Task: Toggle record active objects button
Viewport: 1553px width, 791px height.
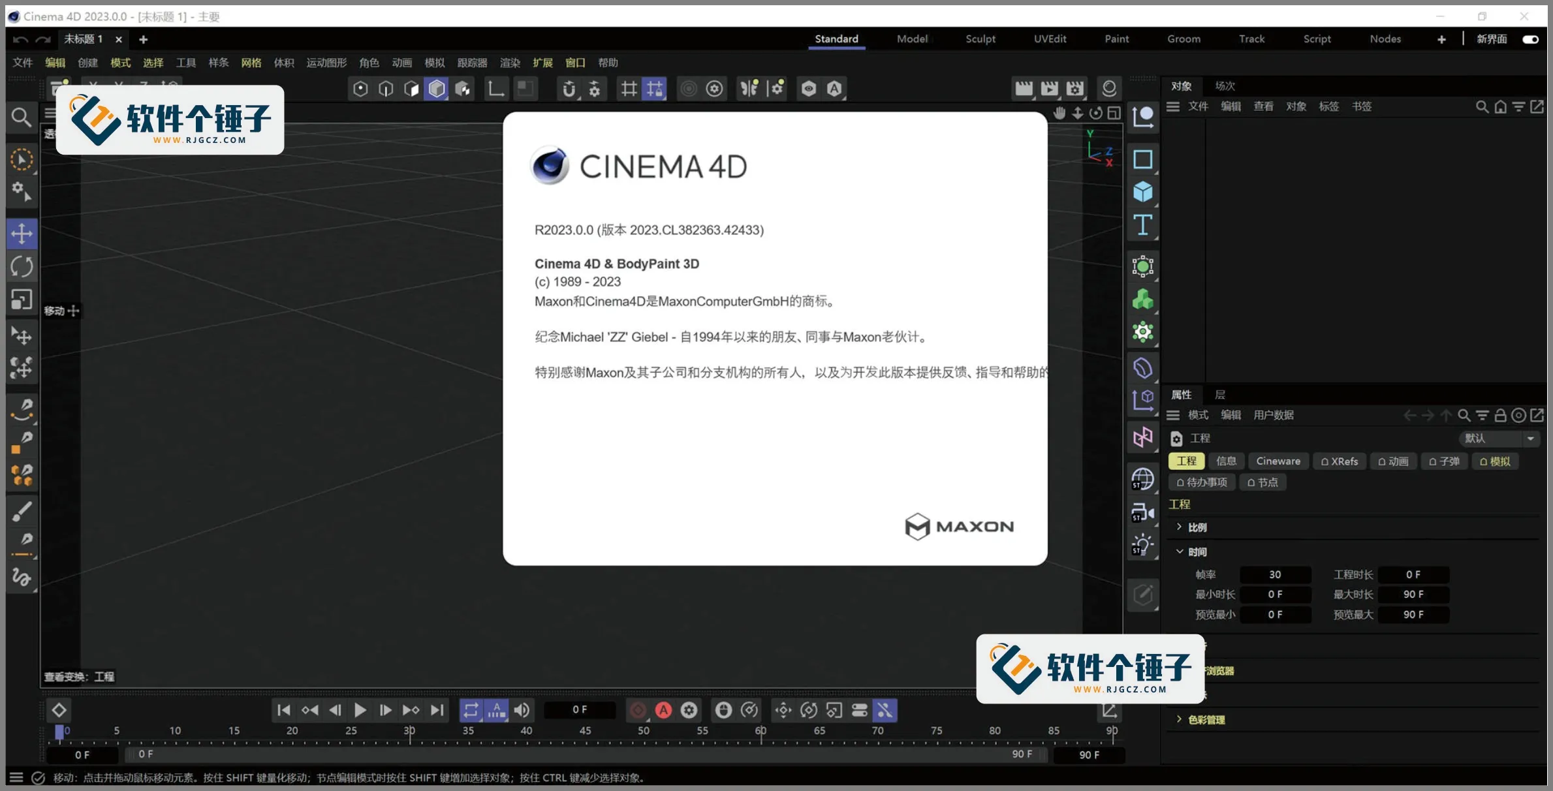Action: point(638,710)
